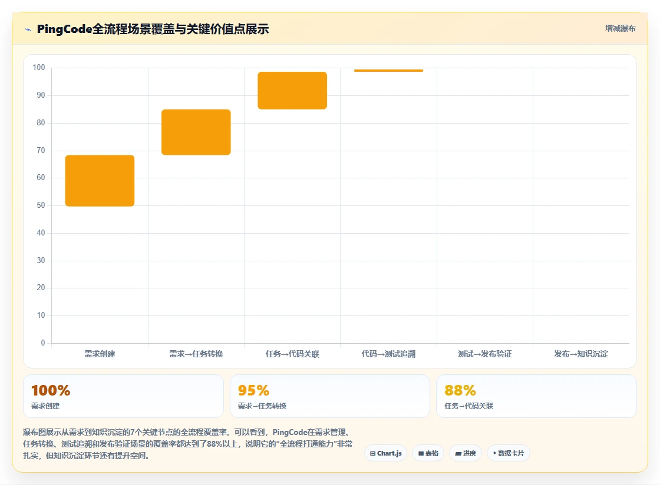The height and width of the screenshot is (485, 660).
Task: Click the 增减瀑布 label in the header
Action: point(620,28)
